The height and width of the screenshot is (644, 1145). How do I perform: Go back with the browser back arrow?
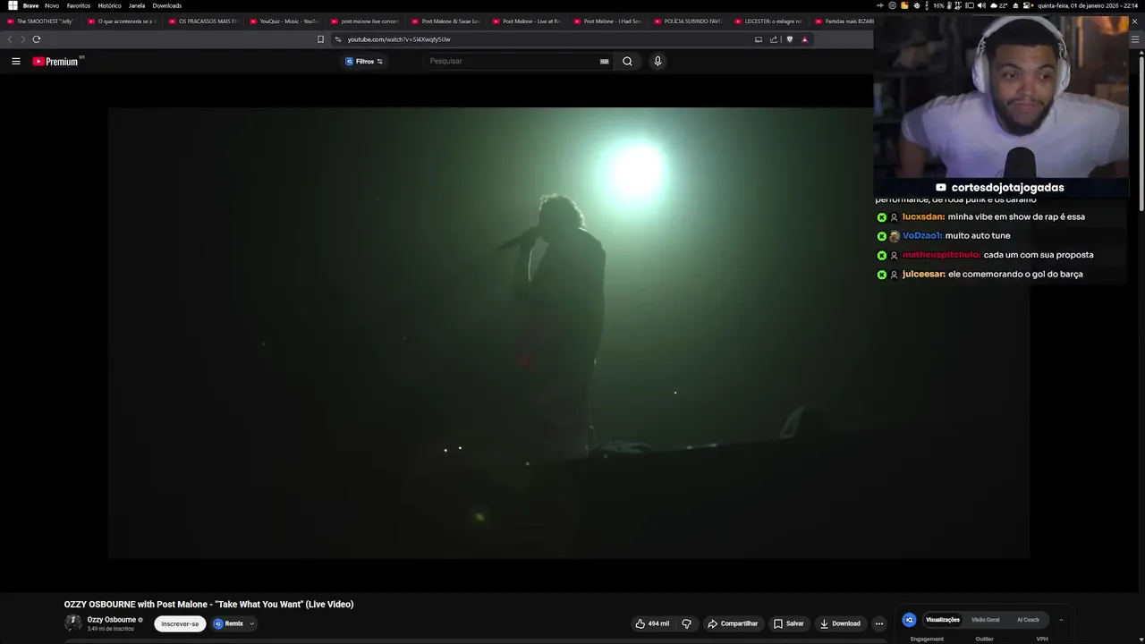click(10, 39)
